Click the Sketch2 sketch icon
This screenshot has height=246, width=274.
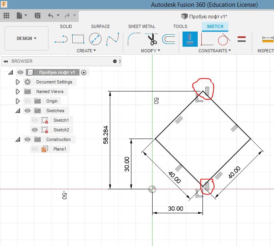click(x=45, y=130)
